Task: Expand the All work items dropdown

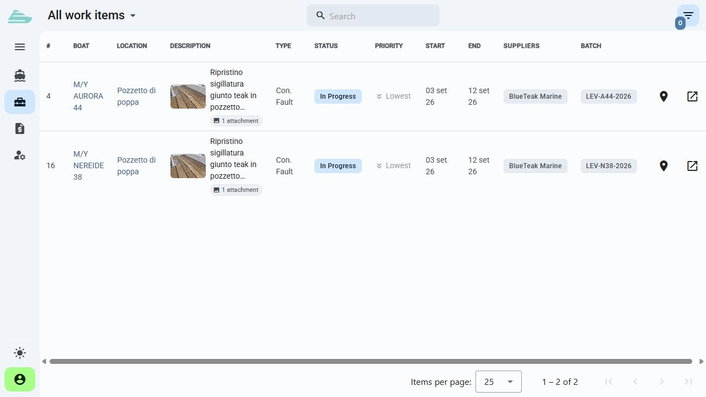Action: pyautogui.click(x=92, y=15)
